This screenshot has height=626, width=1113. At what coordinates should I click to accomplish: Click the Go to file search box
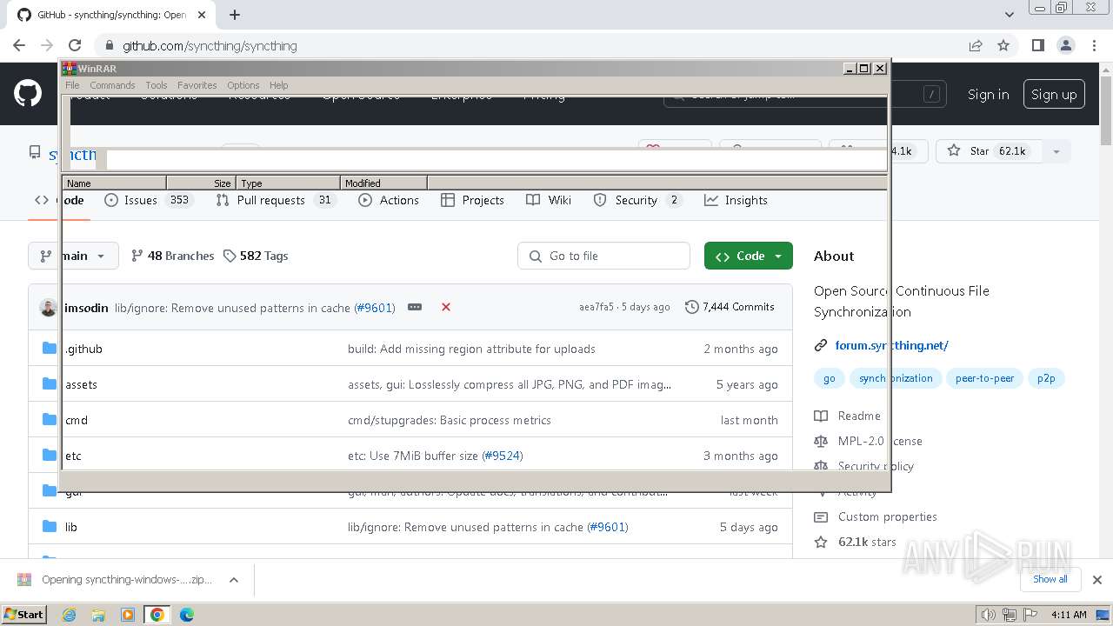[x=604, y=256]
